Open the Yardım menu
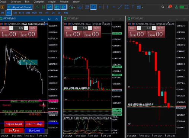This screenshot has width=189, height=138. (76, 1)
